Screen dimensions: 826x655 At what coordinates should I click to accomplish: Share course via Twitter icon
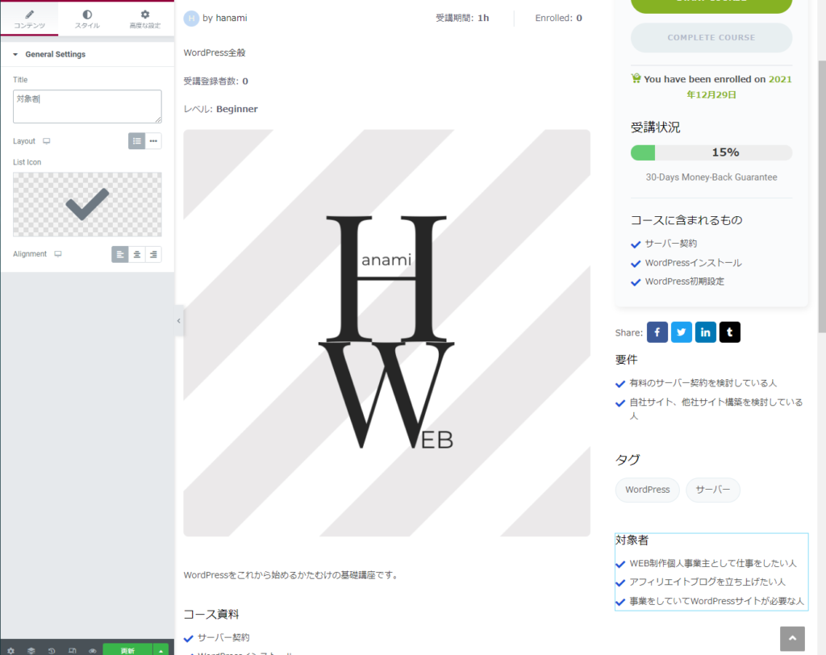point(682,332)
